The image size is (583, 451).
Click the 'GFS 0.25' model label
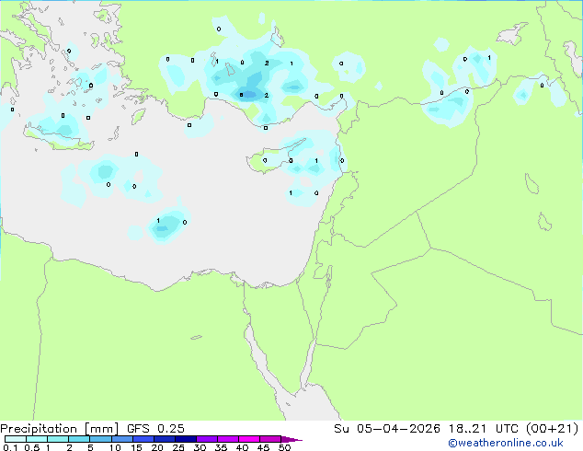(x=155, y=429)
